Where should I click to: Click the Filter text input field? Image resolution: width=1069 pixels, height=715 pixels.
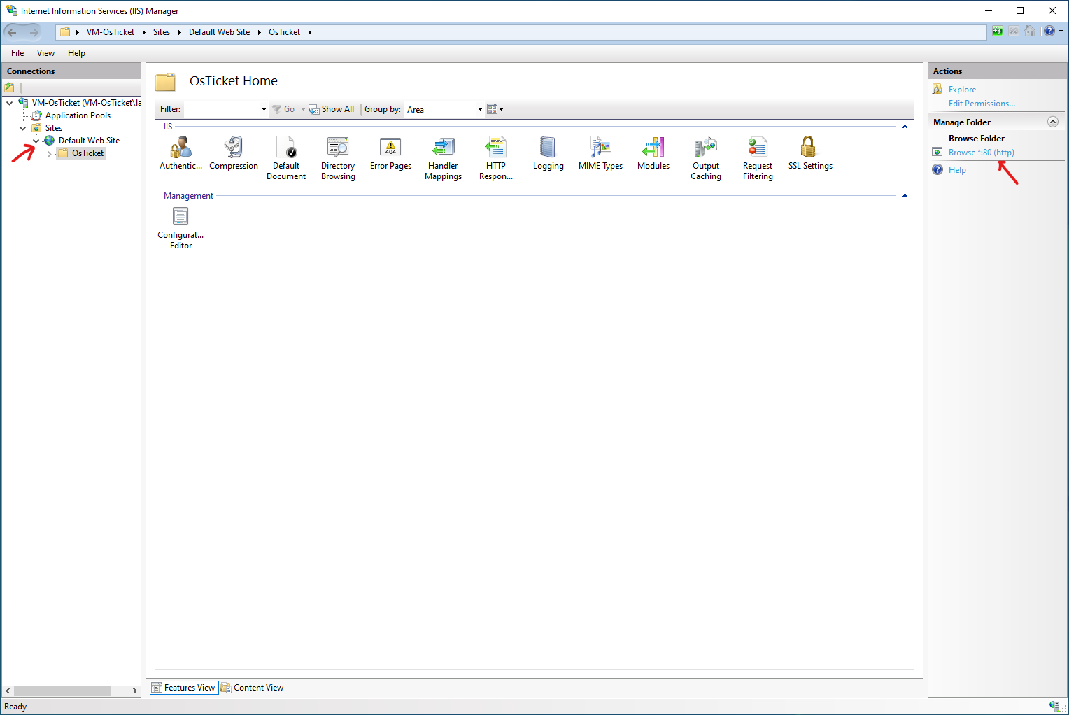221,110
